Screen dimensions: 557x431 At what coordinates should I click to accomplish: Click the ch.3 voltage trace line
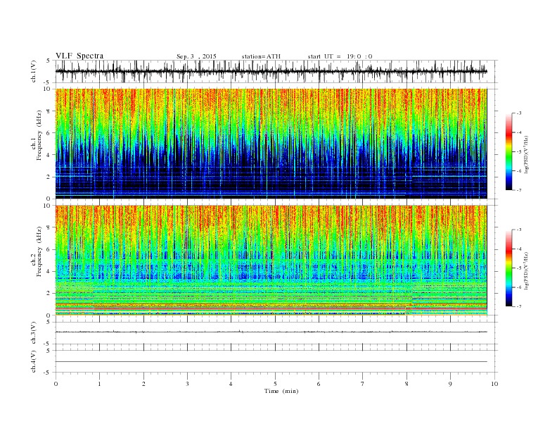(271, 332)
